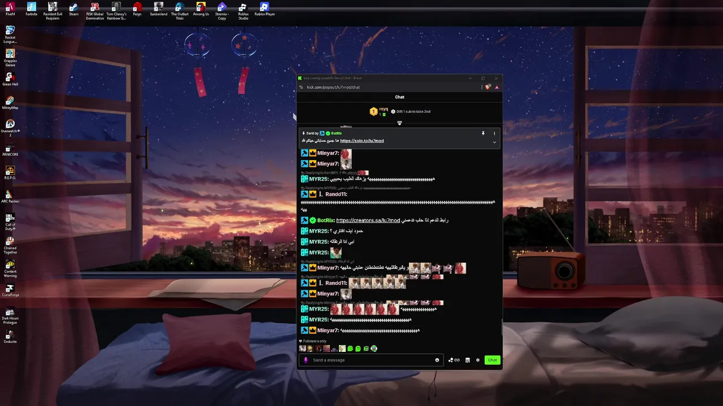
Task: Select first green Kick emote in quick bar
Action: tap(350, 348)
